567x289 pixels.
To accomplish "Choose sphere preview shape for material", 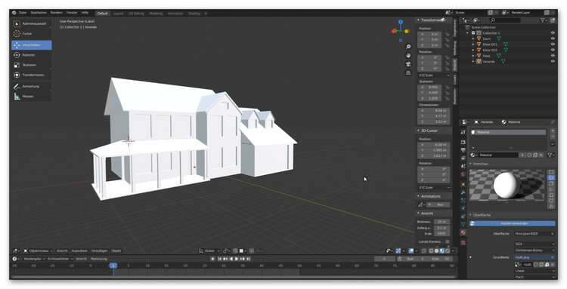I will [551, 178].
